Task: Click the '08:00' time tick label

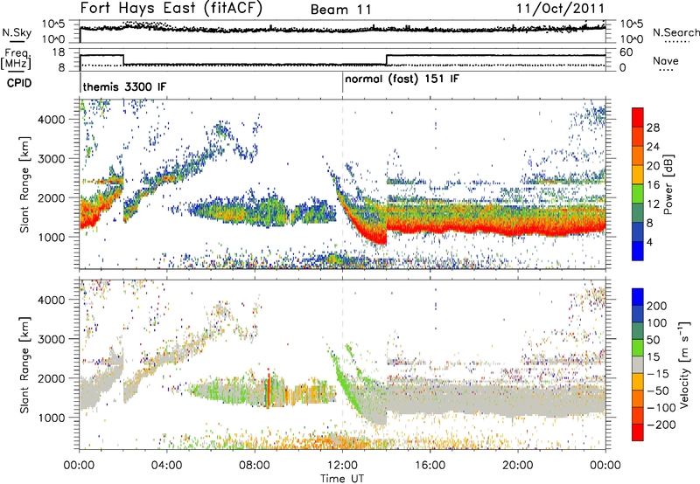Action: click(x=254, y=466)
